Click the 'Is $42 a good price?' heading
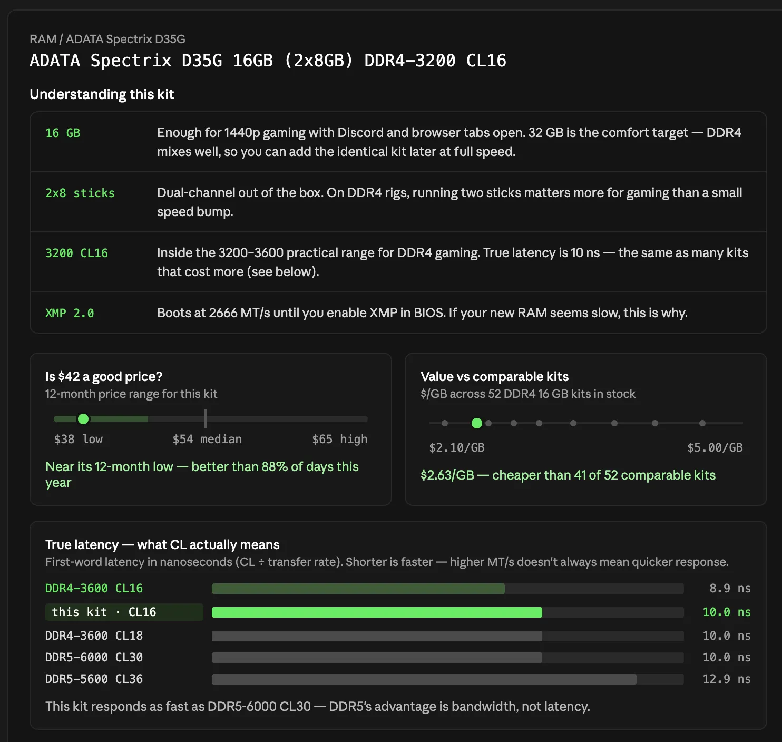Screen dimensions: 782x742 [x=104, y=377]
